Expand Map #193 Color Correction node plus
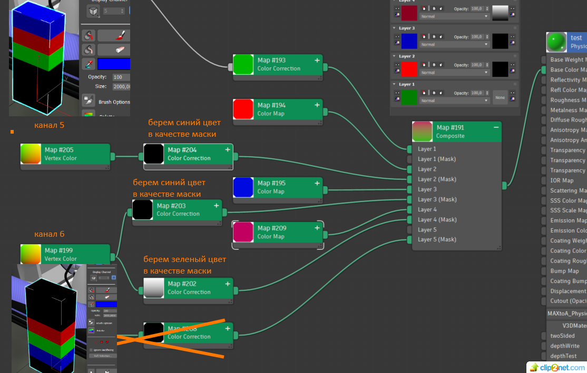The image size is (587, 373). pyautogui.click(x=317, y=61)
